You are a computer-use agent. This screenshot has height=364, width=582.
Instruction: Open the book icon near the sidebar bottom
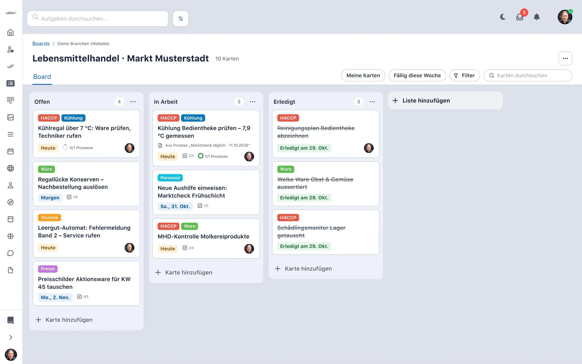pyautogui.click(x=10, y=320)
